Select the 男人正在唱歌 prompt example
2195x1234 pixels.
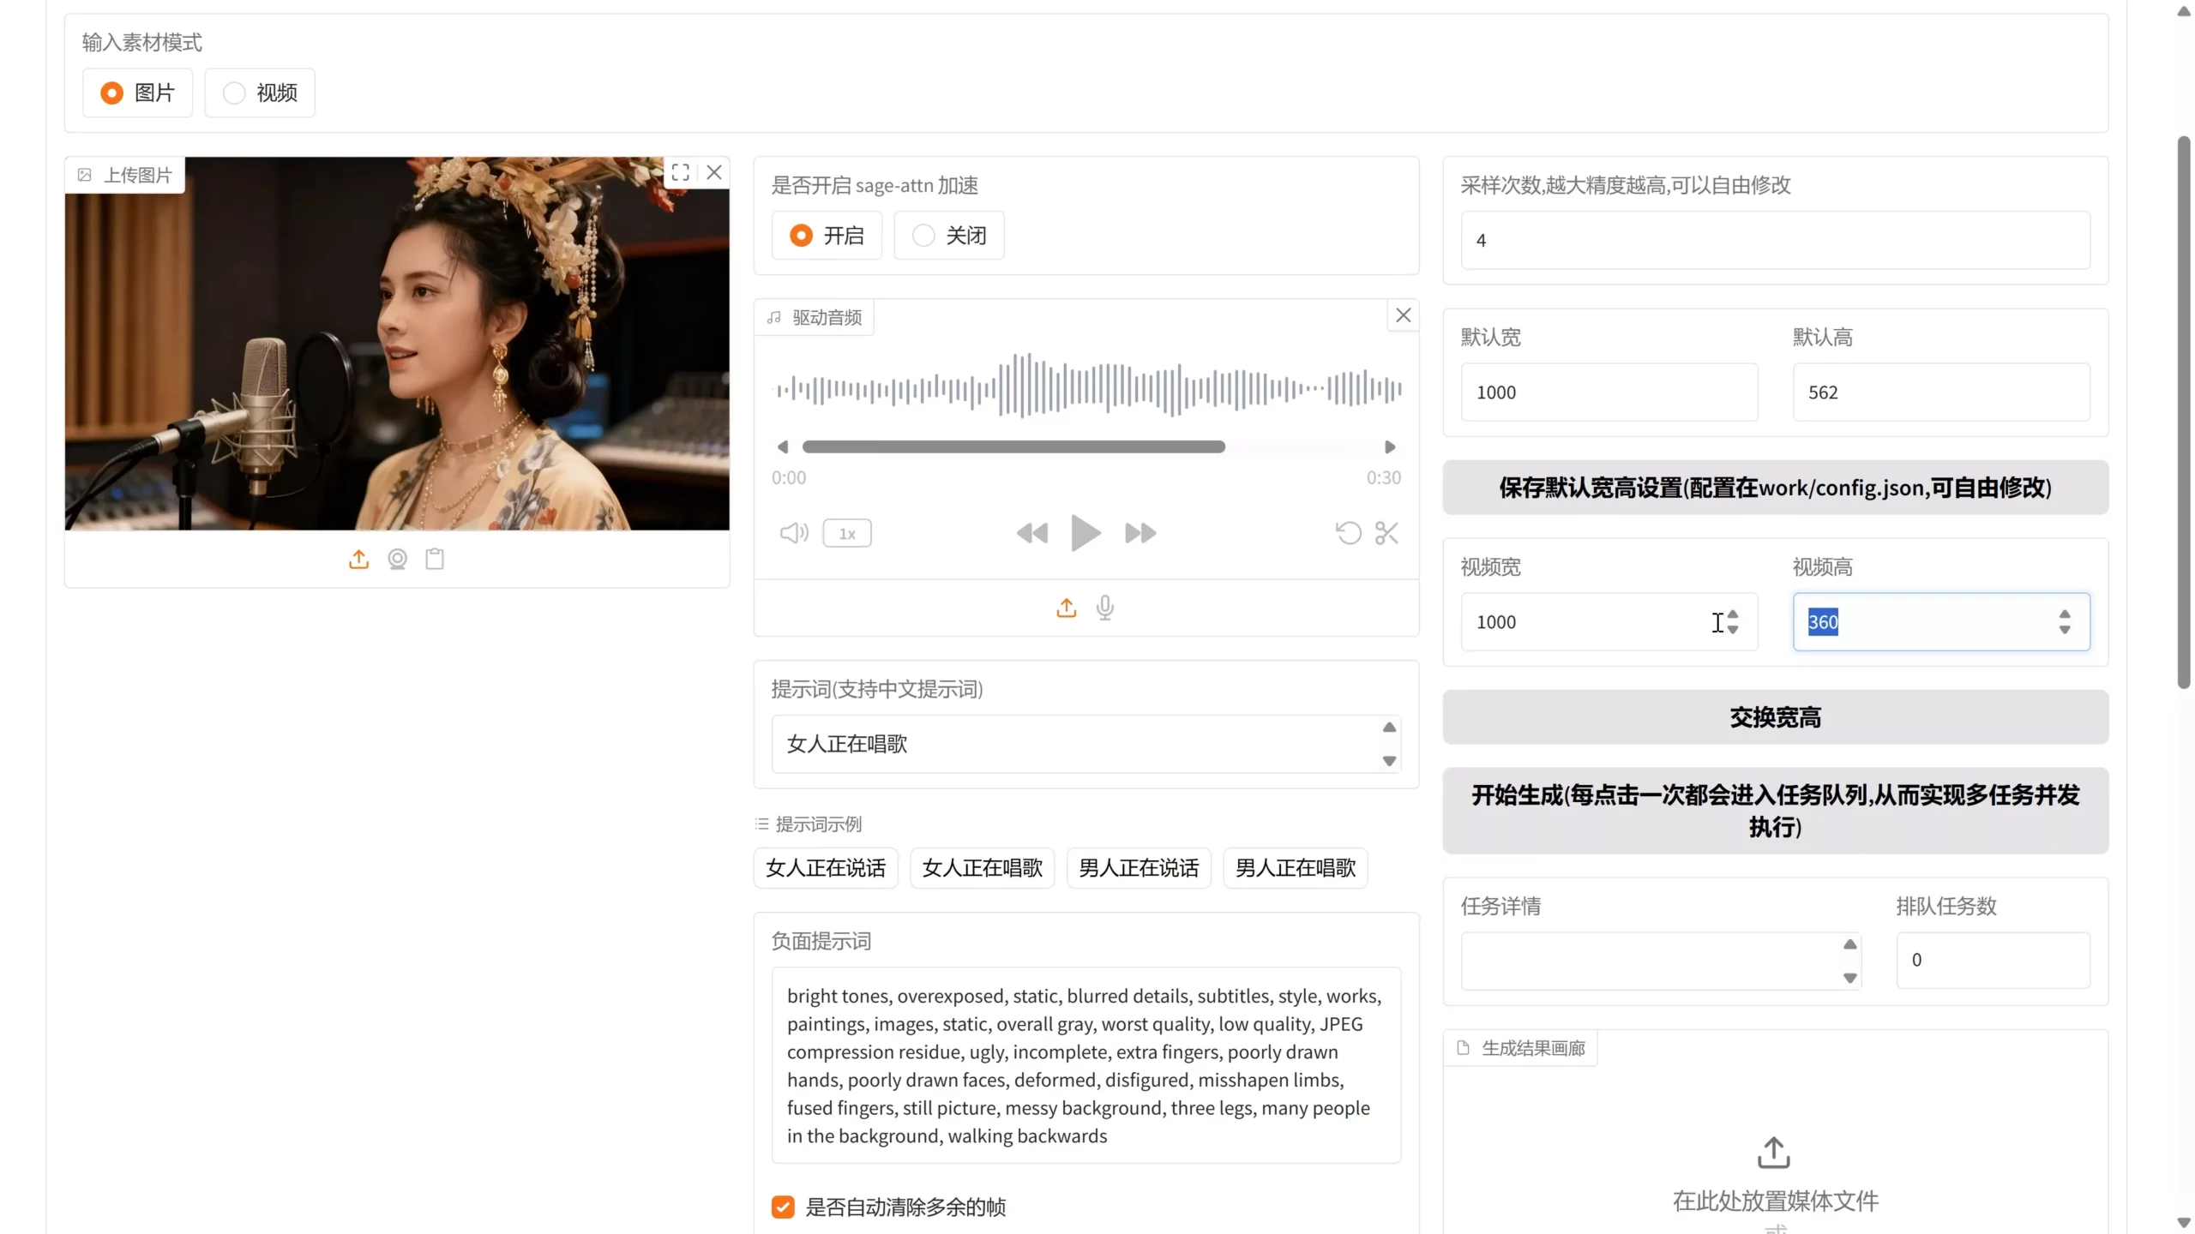point(1295,867)
